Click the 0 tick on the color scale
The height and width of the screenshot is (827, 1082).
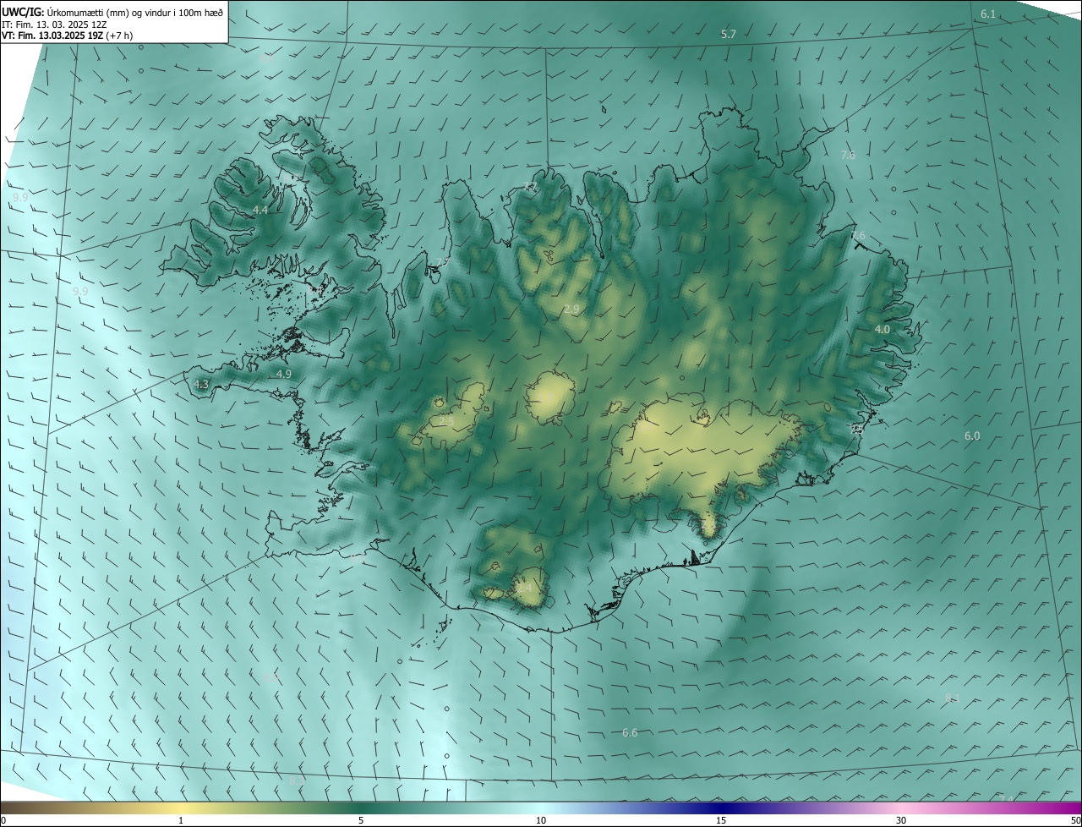[x=3, y=820]
